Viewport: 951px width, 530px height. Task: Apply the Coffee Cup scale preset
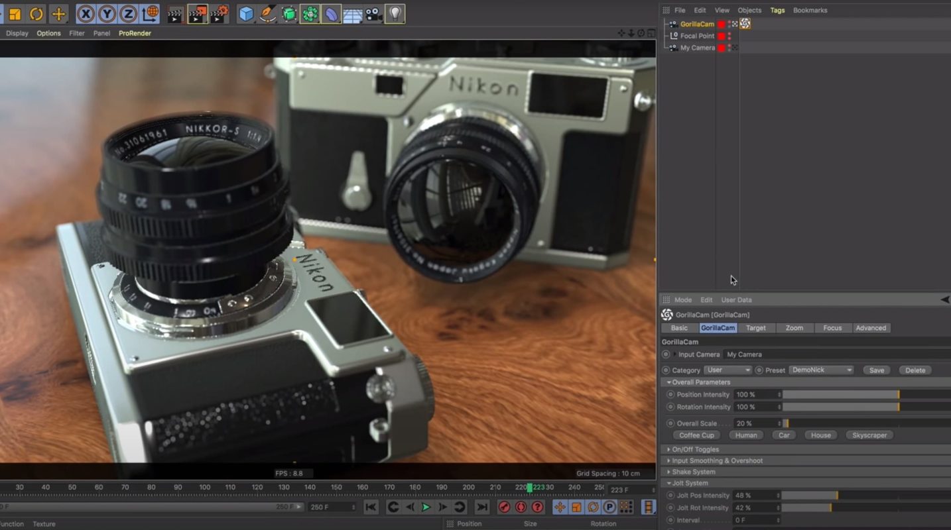click(696, 435)
